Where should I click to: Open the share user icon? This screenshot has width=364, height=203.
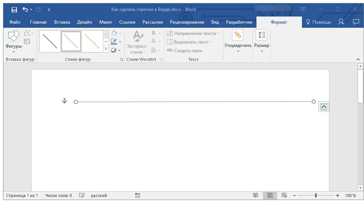tap(341, 22)
